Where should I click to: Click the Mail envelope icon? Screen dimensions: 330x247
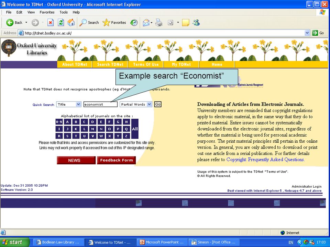[x=146, y=23]
